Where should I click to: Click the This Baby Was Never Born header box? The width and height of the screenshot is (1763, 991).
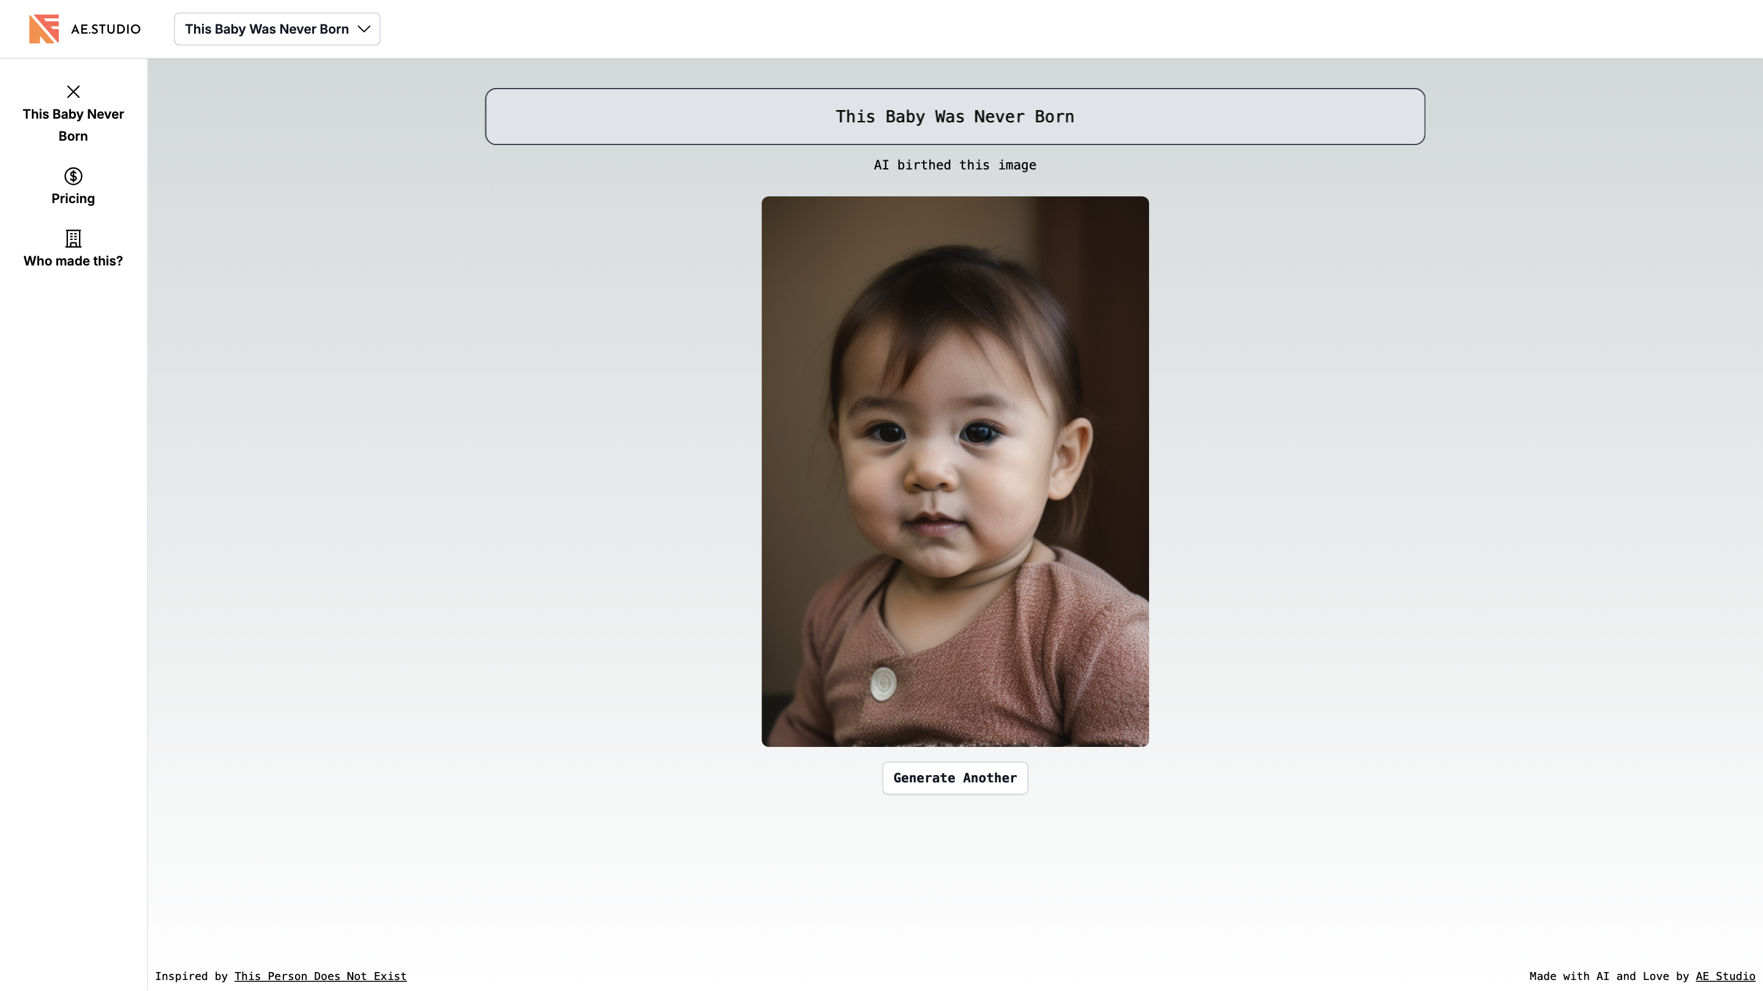coord(955,116)
